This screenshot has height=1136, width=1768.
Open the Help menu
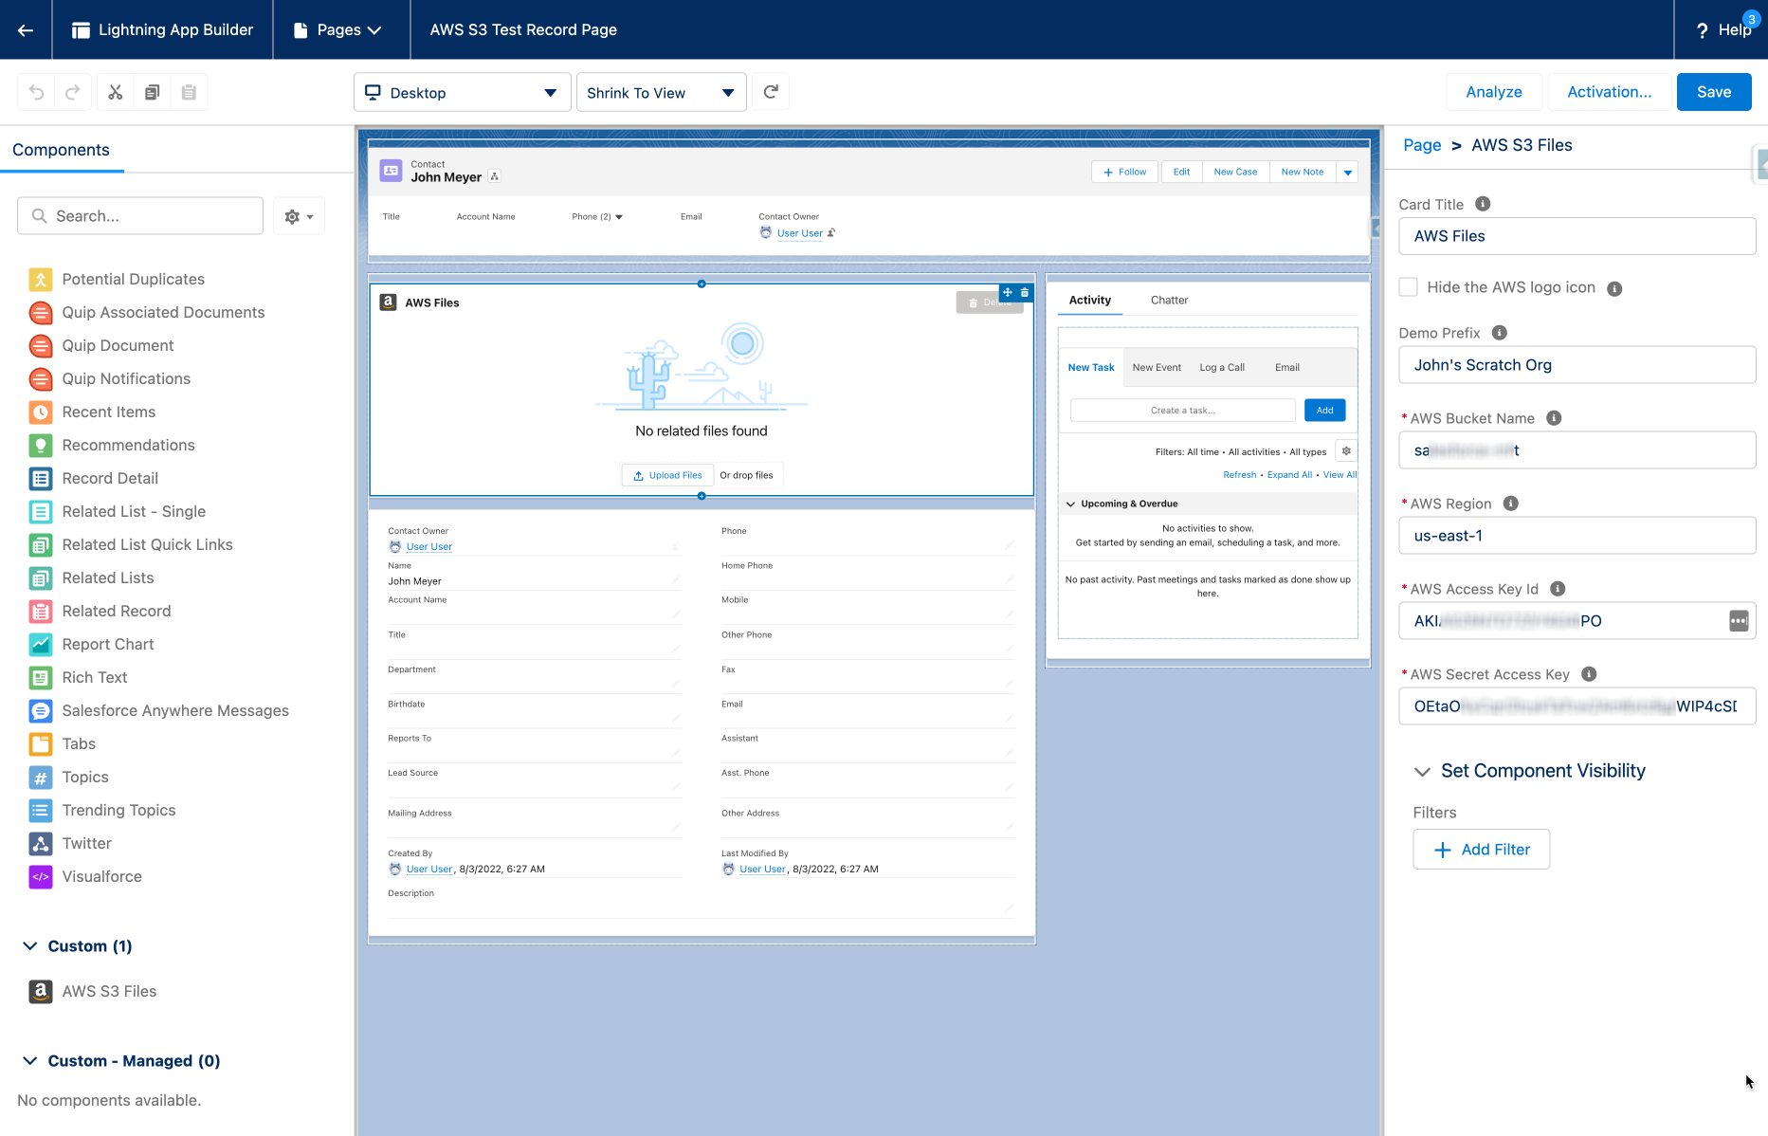(1724, 29)
